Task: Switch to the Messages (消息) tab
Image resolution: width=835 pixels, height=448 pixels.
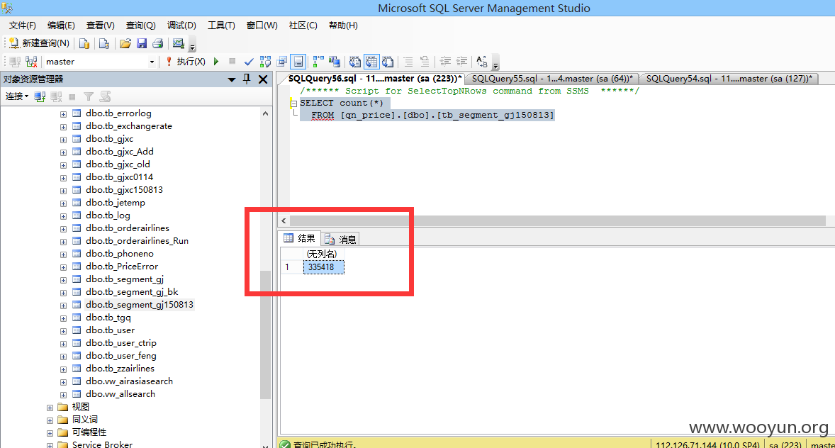Action: point(341,239)
